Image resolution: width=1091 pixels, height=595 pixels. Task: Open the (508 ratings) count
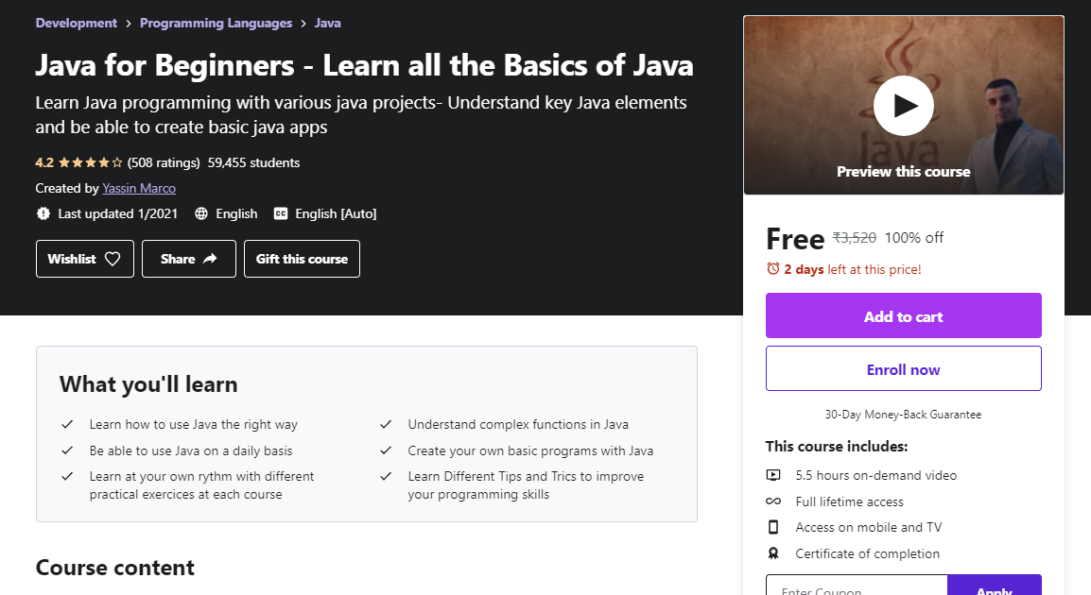coord(164,162)
